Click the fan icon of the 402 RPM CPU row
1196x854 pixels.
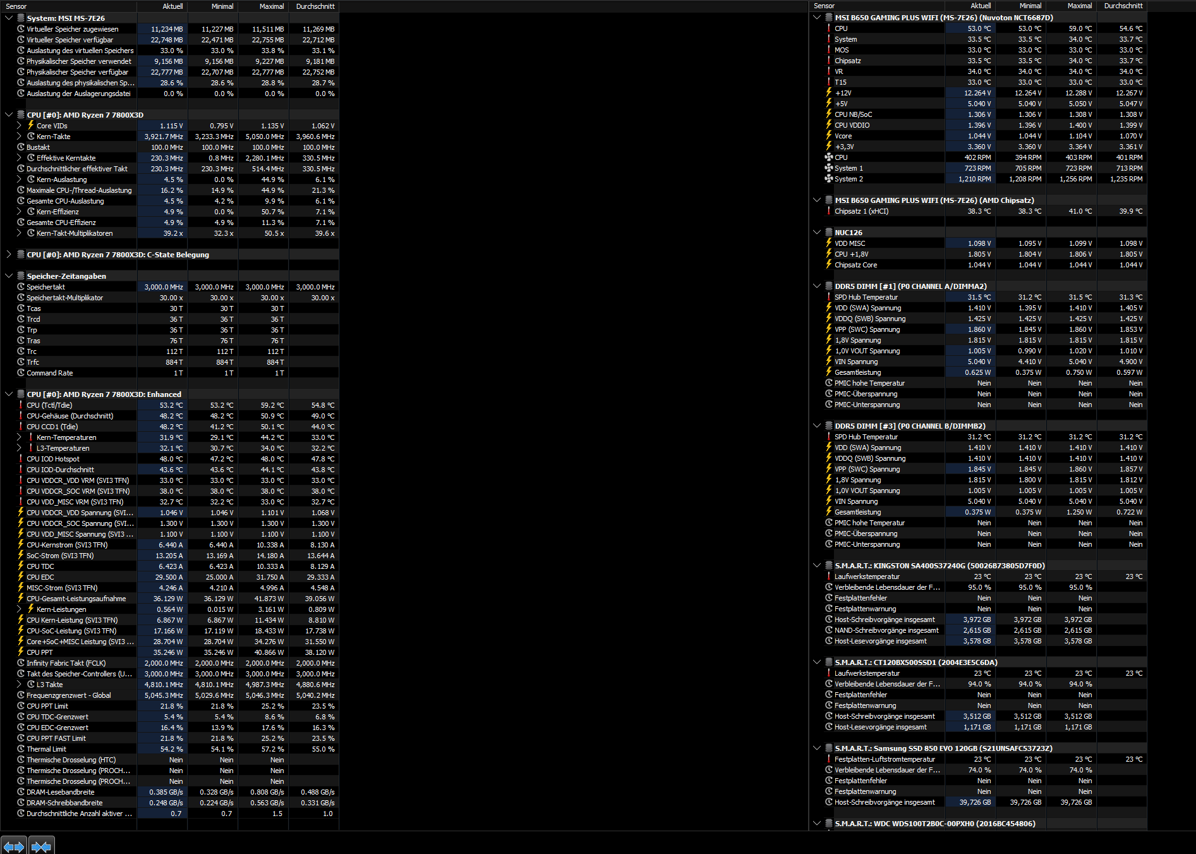click(829, 157)
